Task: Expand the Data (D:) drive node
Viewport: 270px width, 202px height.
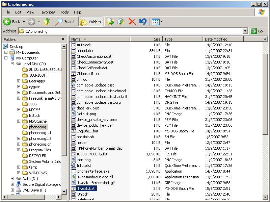Action: pos(12,179)
